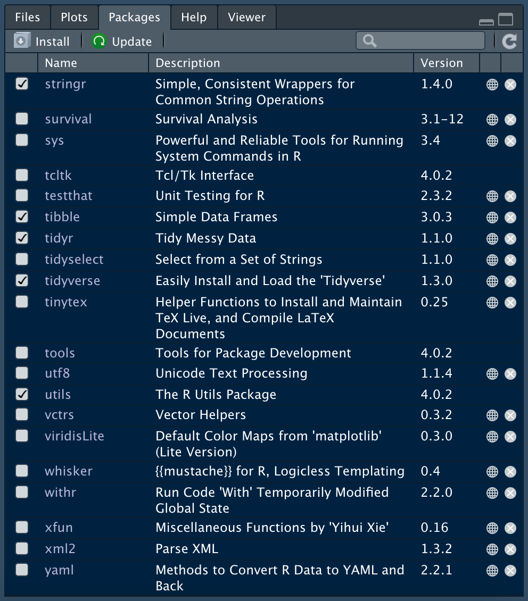Viewport: 528px width, 601px height.
Task: Open tibble package globe icon
Action: click(492, 218)
